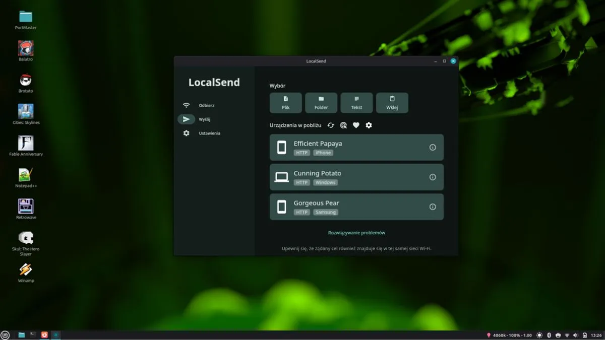The height and width of the screenshot is (340, 605).
Task: Click 'Urządzenia w pobliżu' heading
Action: click(x=295, y=125)
